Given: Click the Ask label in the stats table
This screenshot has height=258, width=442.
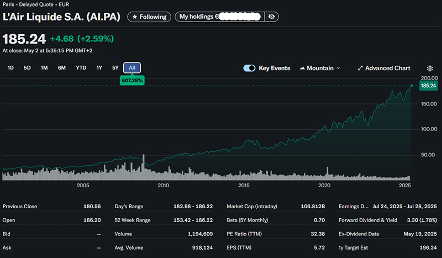Looking at the screenshot, I should pos(7,248).
